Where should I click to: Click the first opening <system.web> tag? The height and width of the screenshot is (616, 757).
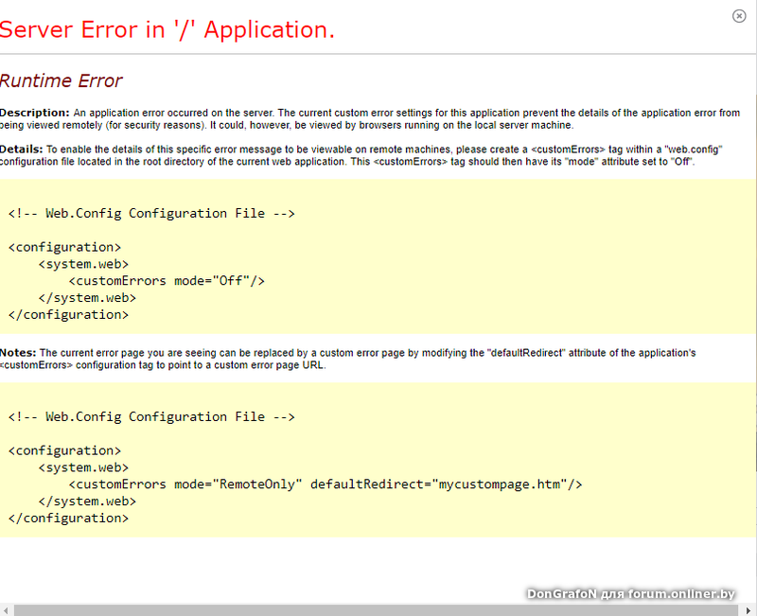[83, 264]
